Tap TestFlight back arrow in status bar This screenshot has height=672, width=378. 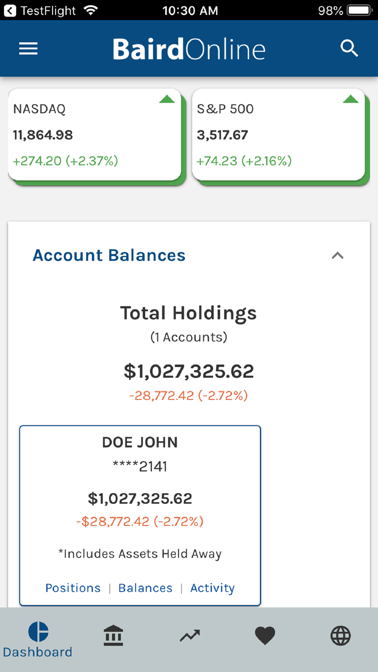coord(10,10)
